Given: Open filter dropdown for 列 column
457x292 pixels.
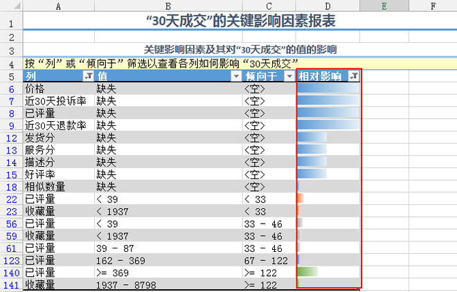Looking at the screenshot, I should (89, 76).
